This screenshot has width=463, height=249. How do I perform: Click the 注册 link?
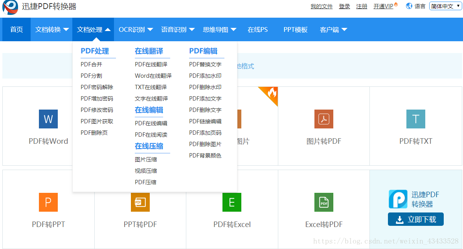[362, 6]
